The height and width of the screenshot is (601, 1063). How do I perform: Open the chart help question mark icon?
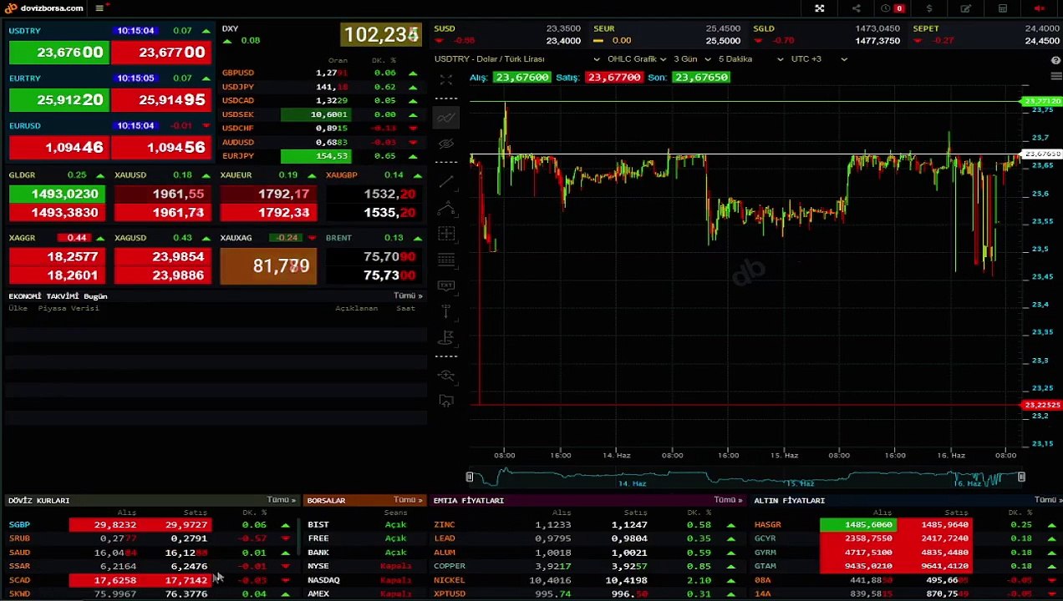click(1055, 61)
